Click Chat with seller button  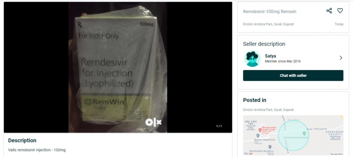(293, 76)
